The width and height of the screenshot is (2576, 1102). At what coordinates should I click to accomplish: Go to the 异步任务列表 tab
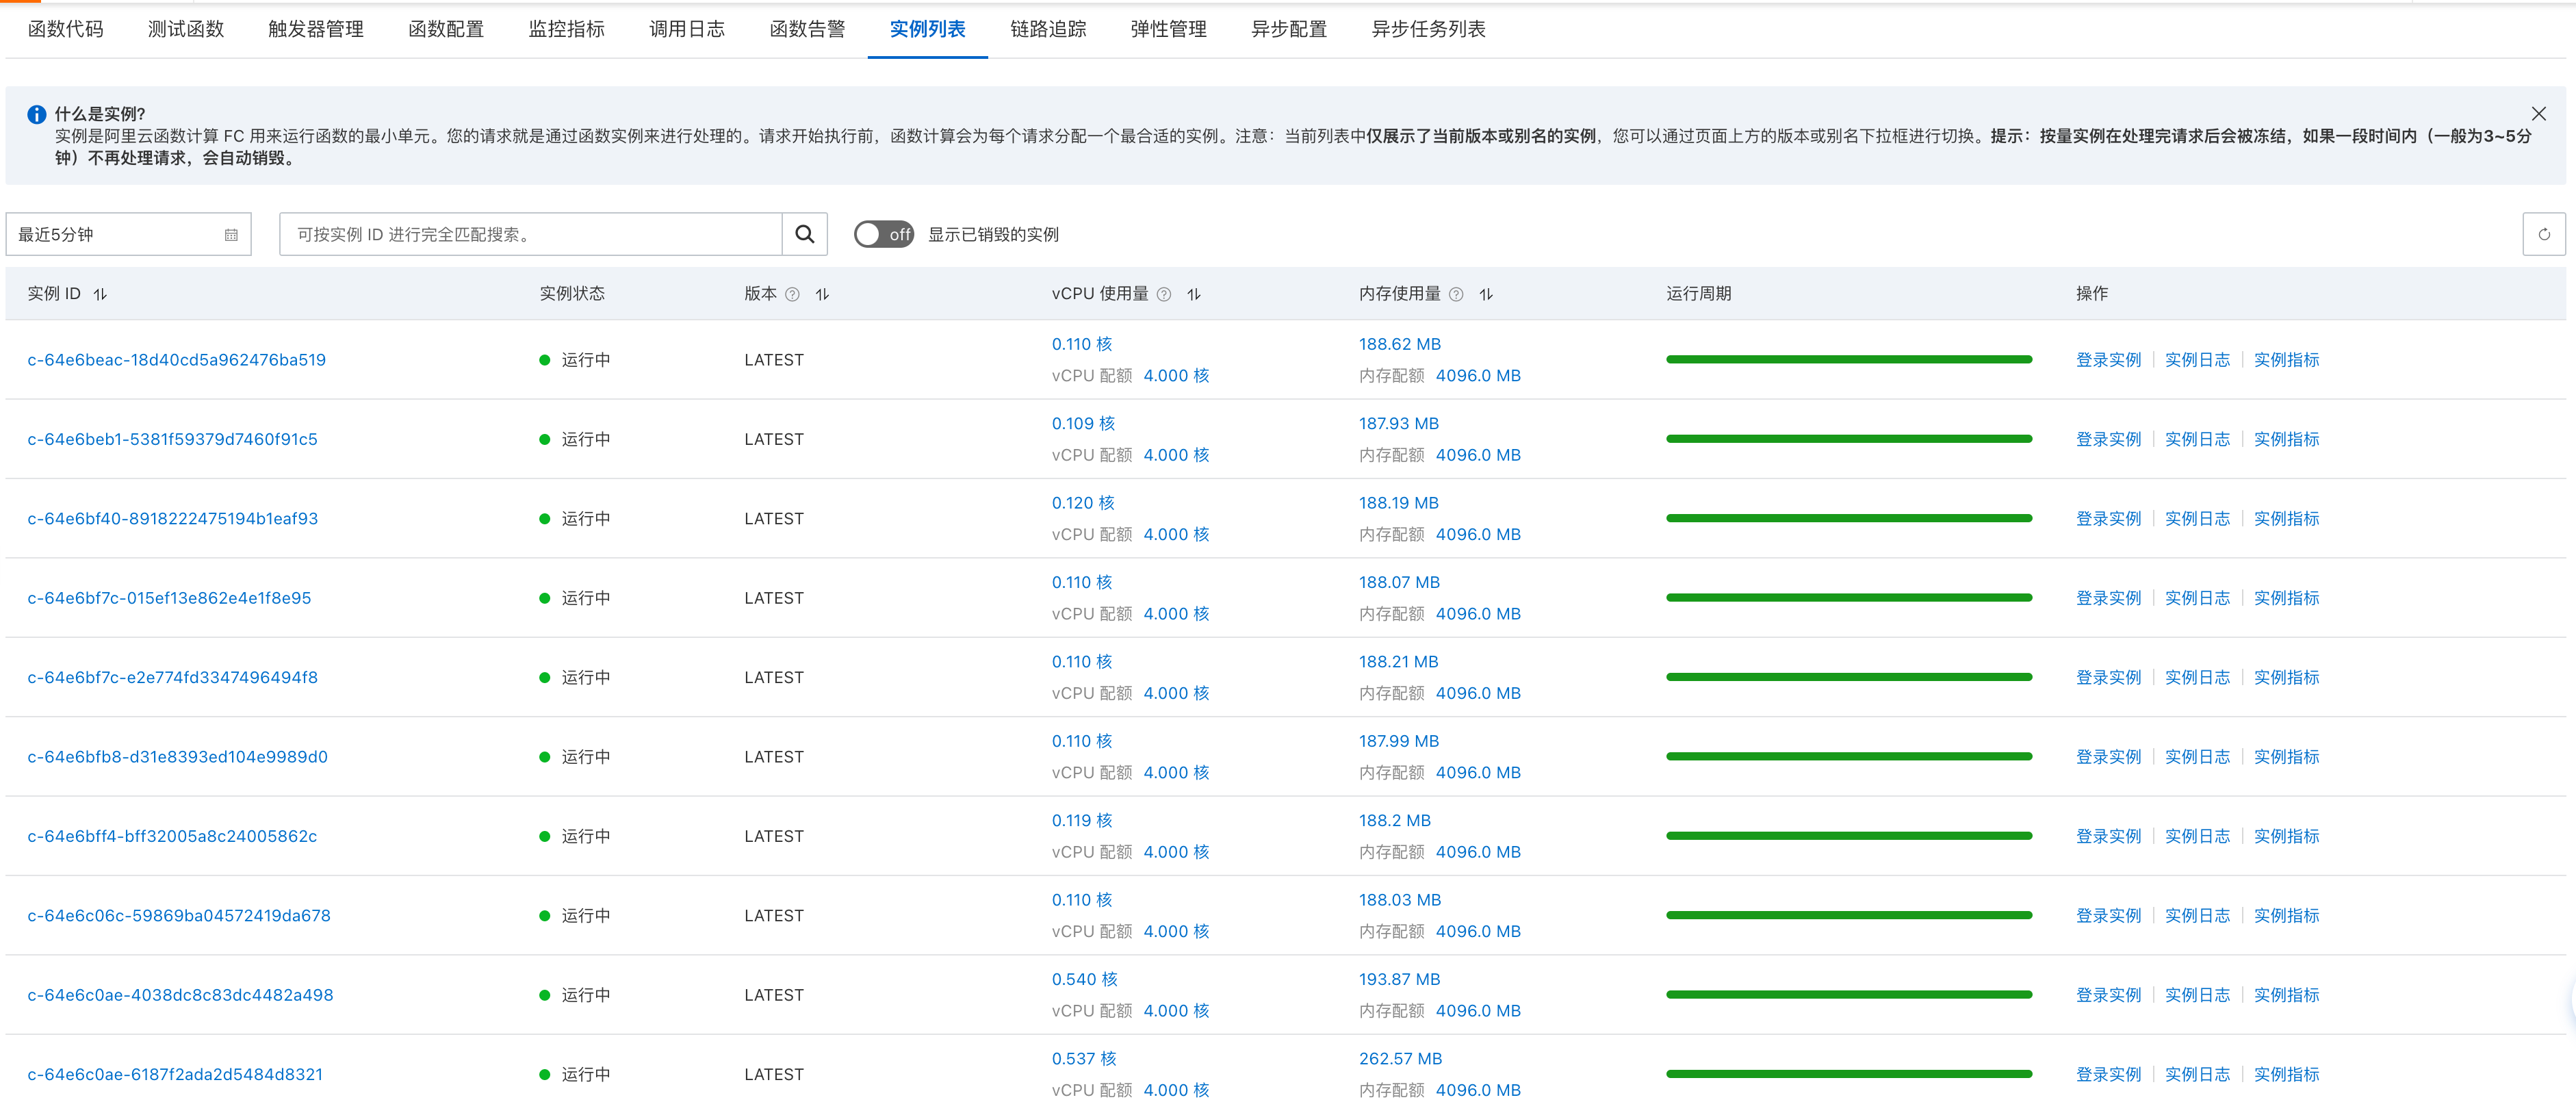(x=1428, y=29)
